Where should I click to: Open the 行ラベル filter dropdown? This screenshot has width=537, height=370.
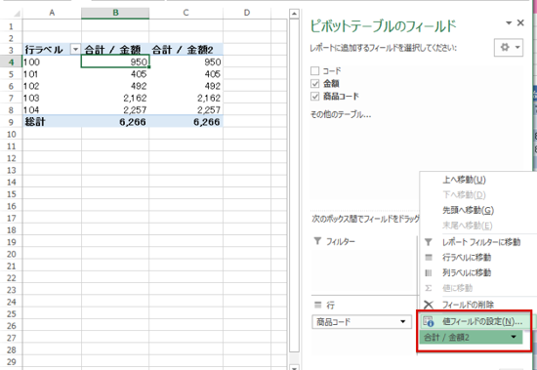pos(75,50)
